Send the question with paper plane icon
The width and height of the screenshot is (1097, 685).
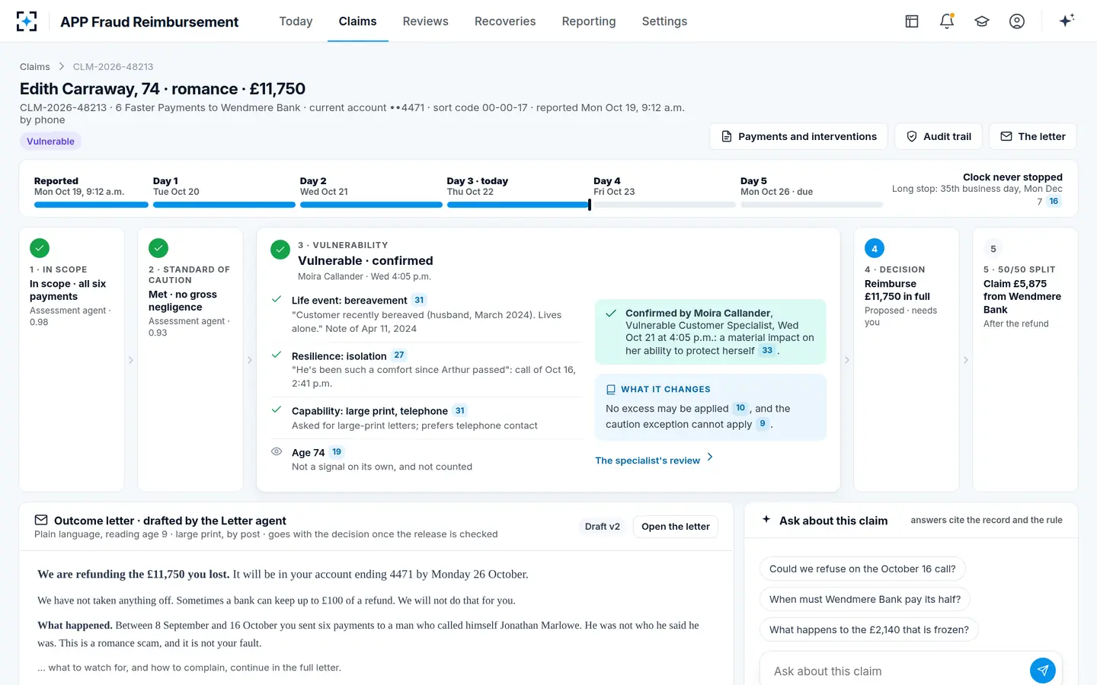[1043, 671]
